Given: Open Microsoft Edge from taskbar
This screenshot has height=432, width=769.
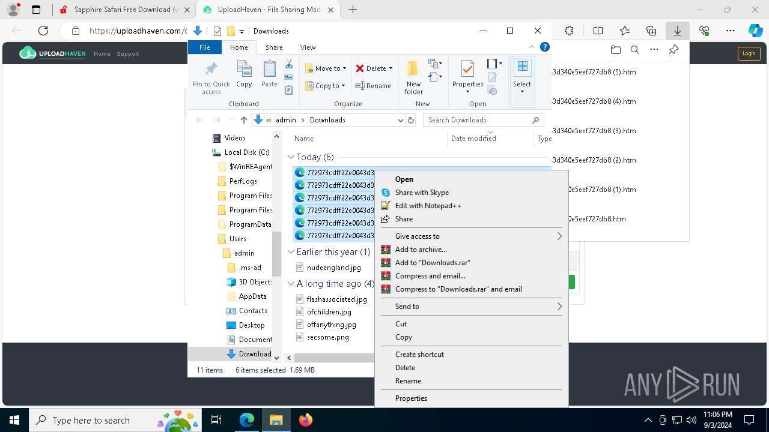Looking at the screenshot, I should tap(247, 420).
